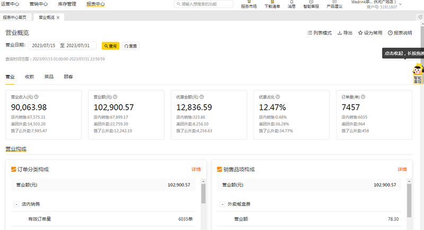Image resolution: width=424 pixels, height=230 pixels.
Task: Select the 营业 sub-tab
Action: click(10, 76)
